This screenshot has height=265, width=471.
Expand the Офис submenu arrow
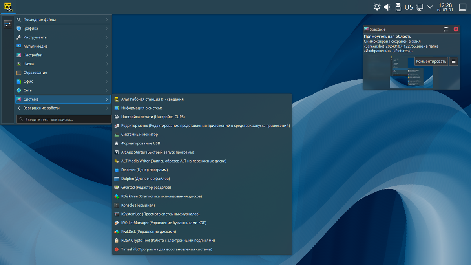tap(107, 82)
